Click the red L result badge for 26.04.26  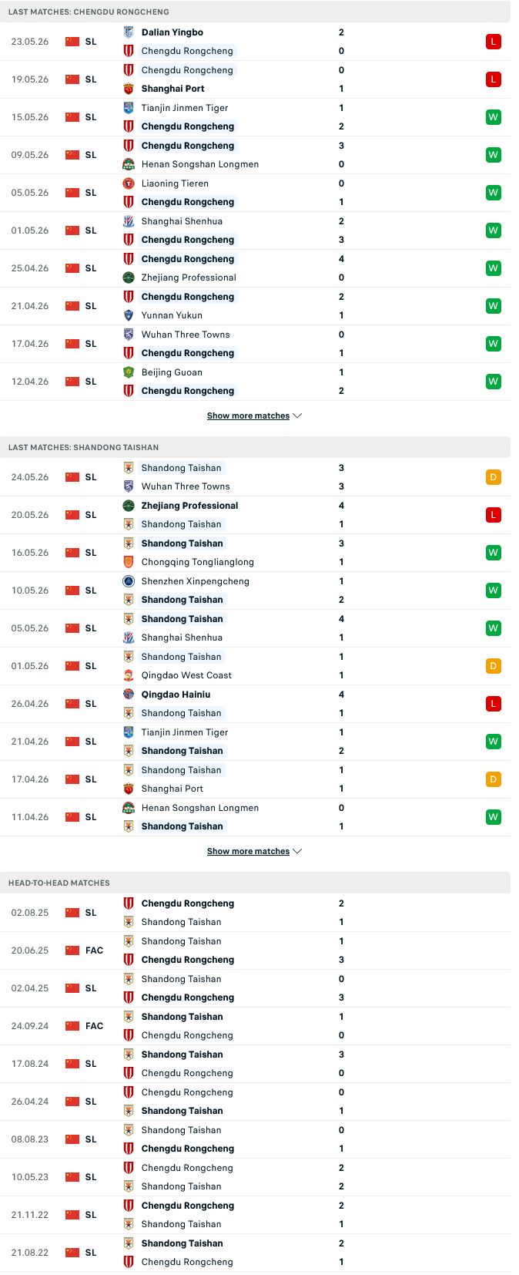click(x=494, y=704)
